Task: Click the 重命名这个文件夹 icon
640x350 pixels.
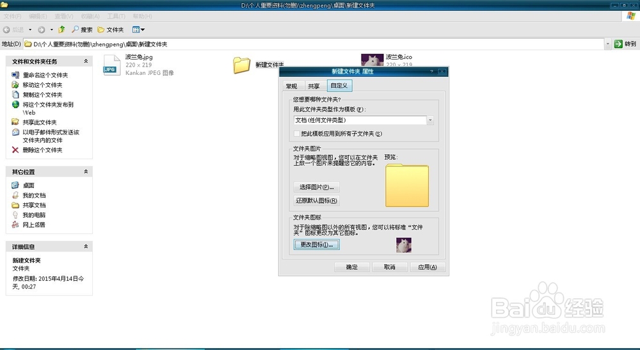Action: (15, 75)
